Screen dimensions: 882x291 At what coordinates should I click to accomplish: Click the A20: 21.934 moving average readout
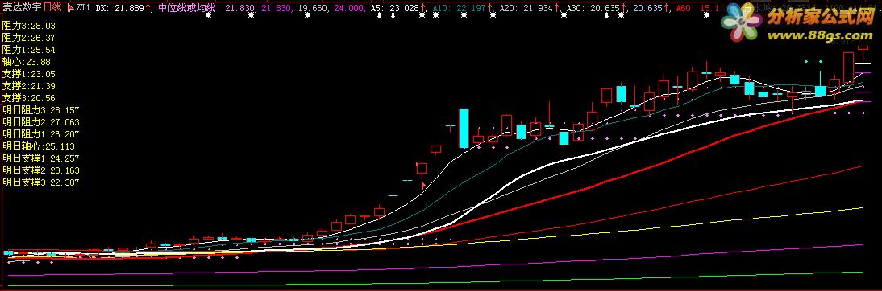click(x=530, y=8)
